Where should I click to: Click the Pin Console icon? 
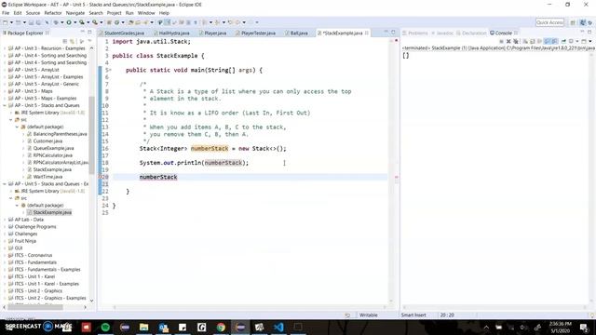(x=563, y=41)
